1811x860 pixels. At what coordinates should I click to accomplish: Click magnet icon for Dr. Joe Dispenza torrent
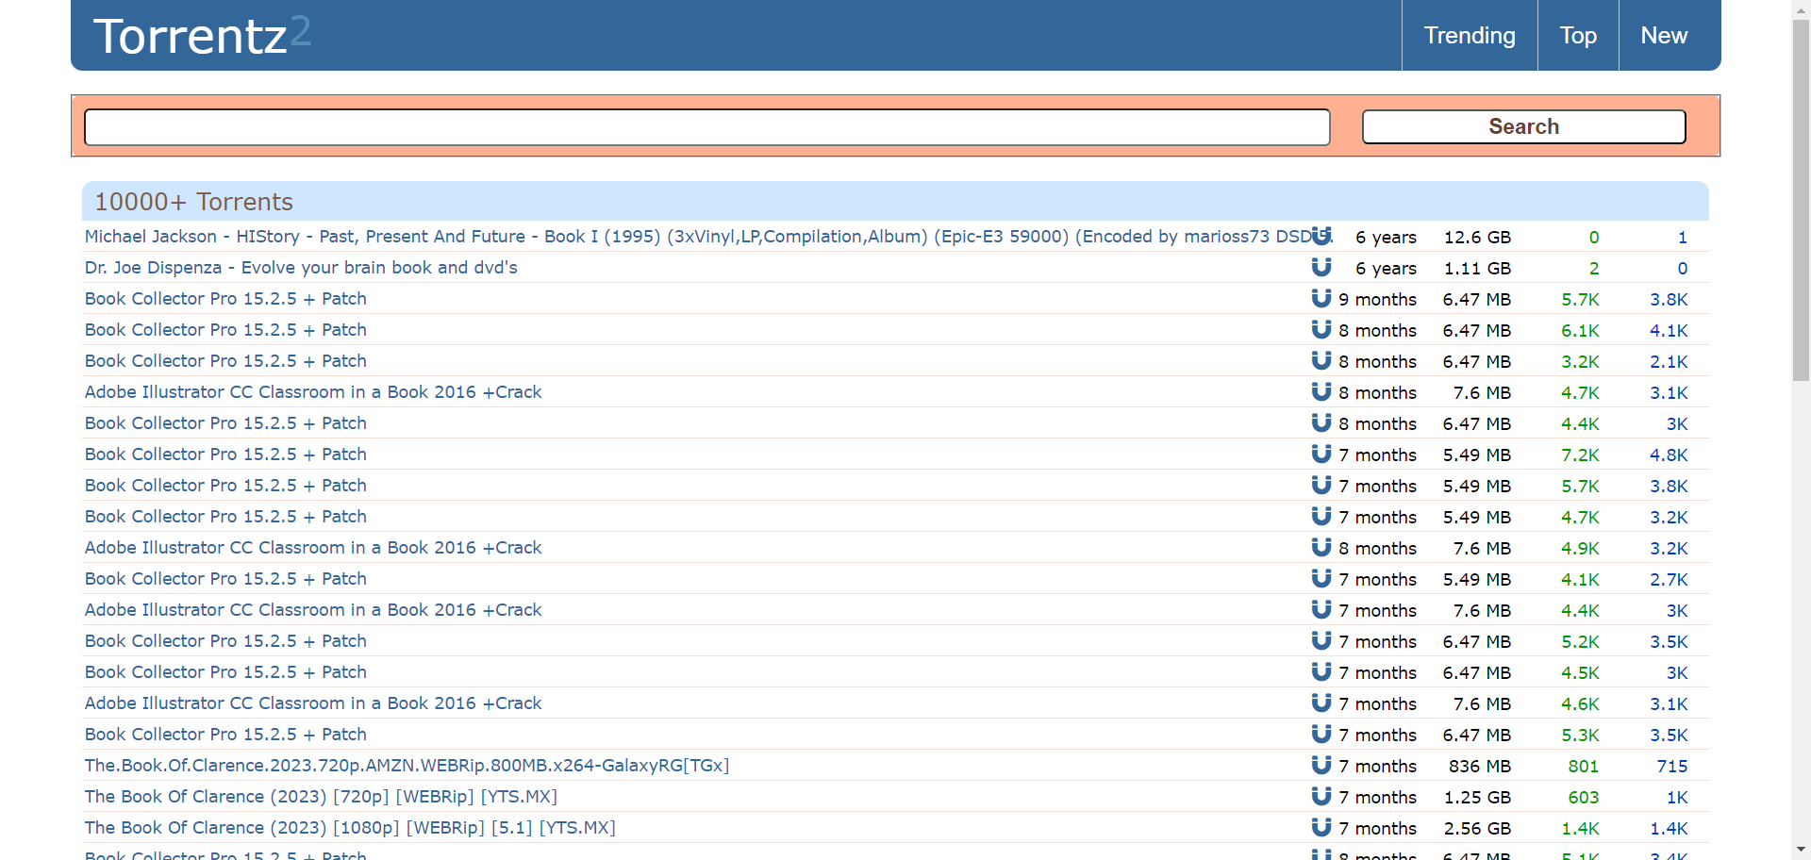click(1321, 267)
